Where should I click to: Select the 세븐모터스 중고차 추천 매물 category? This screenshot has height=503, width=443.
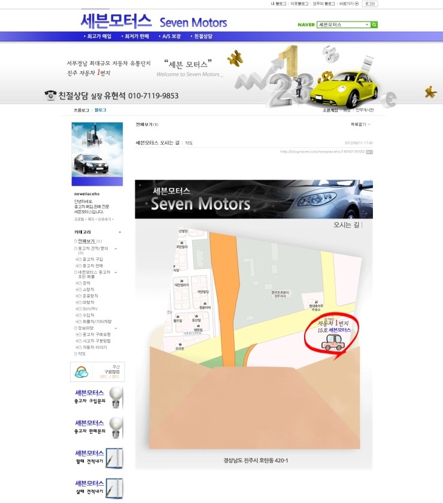(x=94, y=274)
